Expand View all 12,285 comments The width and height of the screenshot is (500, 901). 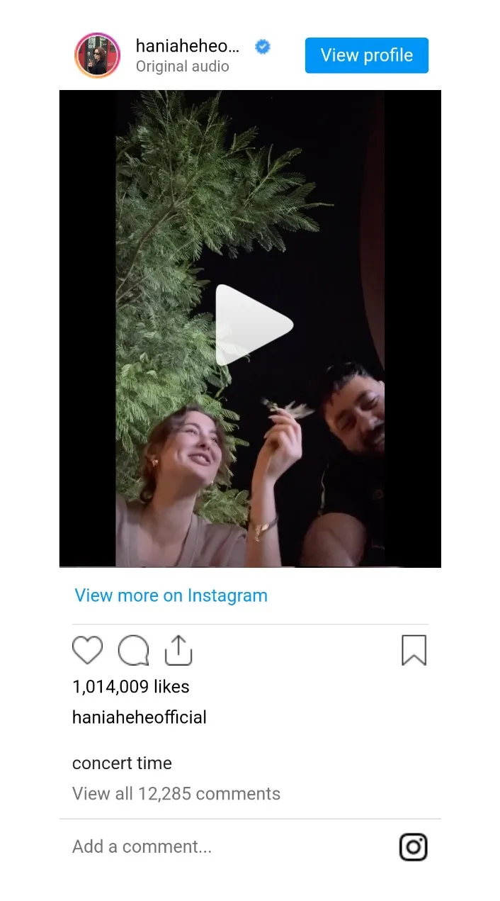[176, 794]
